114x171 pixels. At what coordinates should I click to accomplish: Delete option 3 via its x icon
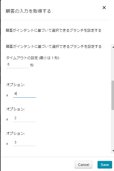tap(7, 144)
